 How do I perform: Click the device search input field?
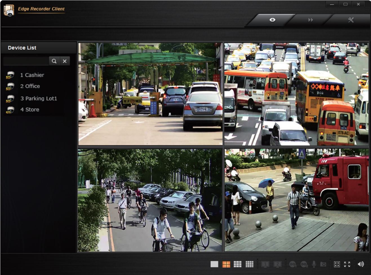[x=26, y=61]
